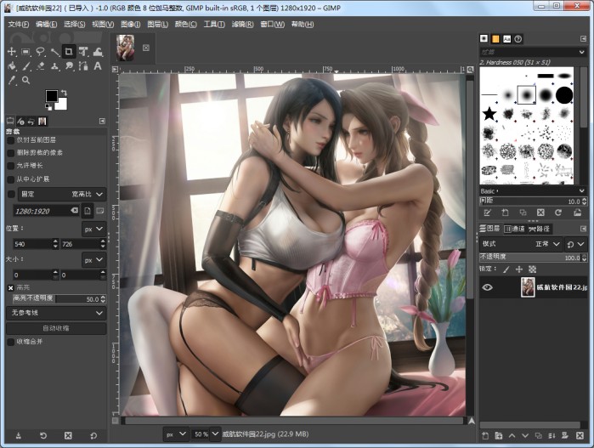Delete the selected brush
Viewport: 594px width, 448px height.
coord(540,213)
